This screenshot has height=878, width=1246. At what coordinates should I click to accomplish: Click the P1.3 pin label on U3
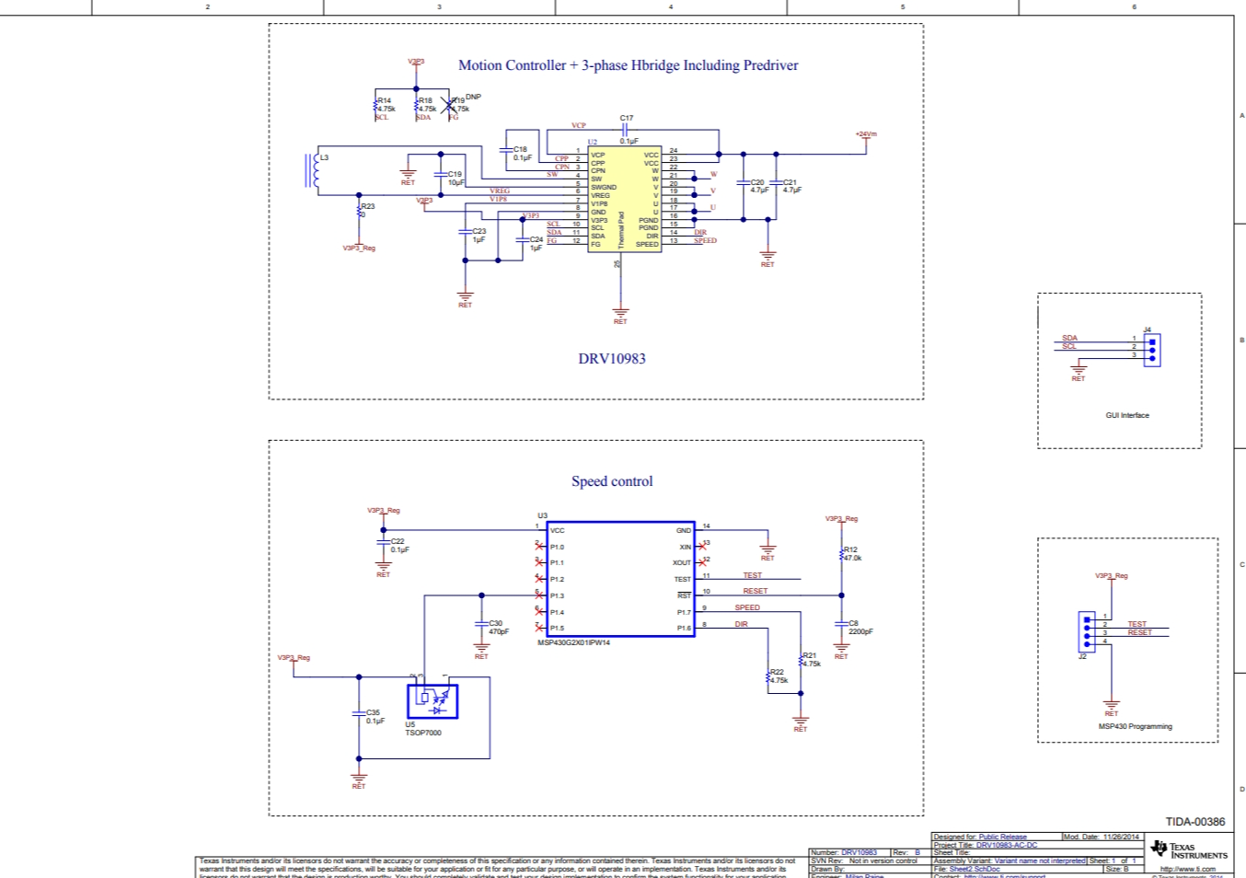(557, 596)
